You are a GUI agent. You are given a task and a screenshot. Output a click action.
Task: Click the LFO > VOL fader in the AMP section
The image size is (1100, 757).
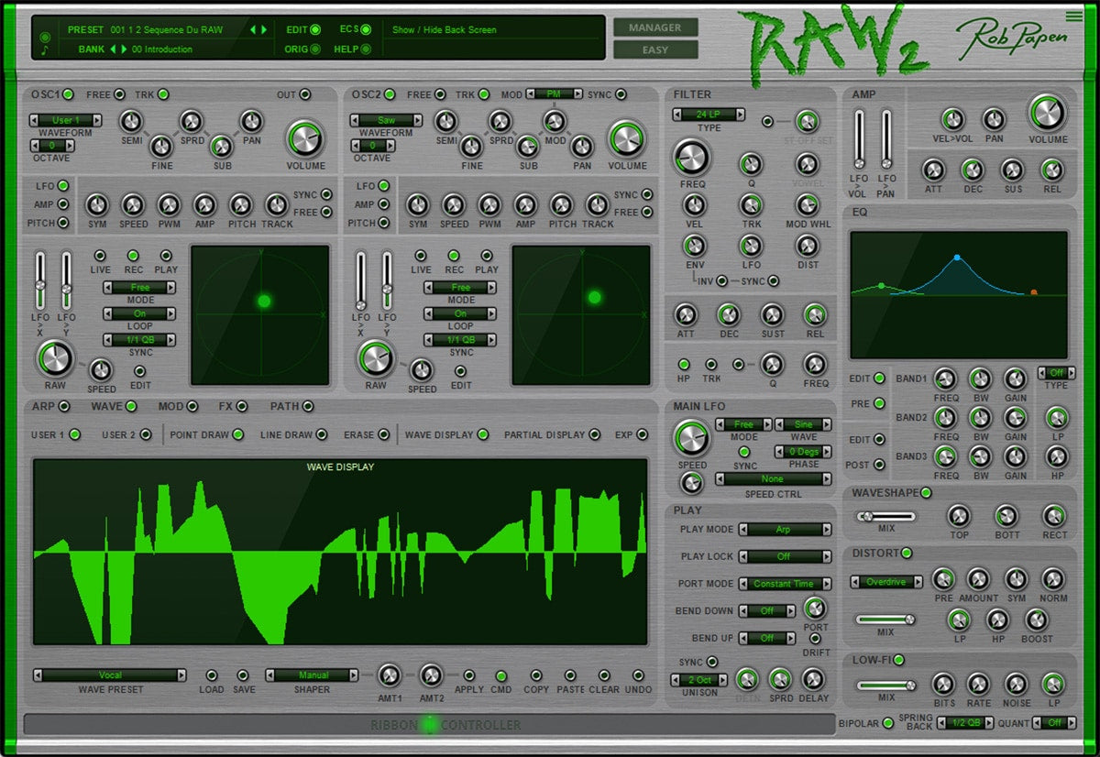[x=859, y=138]
